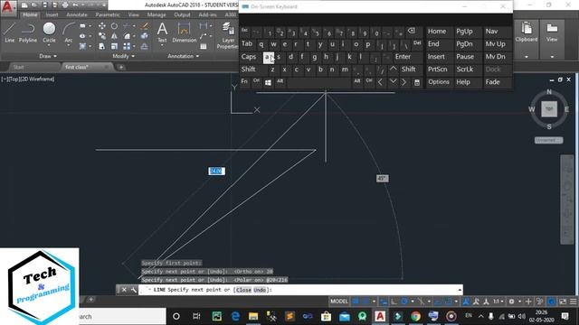Click Customization hamburger icon on status bar
Viewport: 579px width, 325px height.
coord(573,302)
